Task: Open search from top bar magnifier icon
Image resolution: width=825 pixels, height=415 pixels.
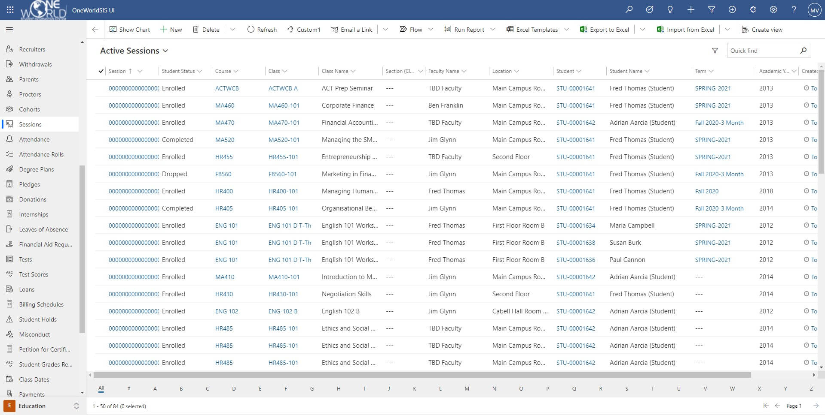Action: tap(629, 9)
